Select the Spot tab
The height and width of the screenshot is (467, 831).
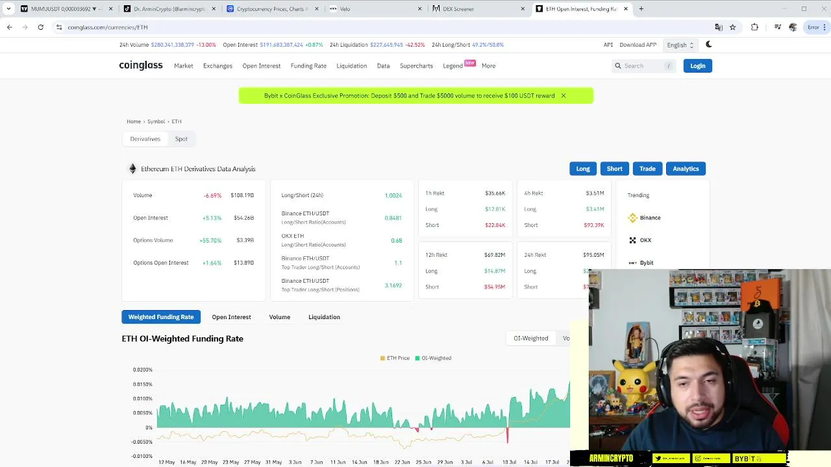[181, 139]
